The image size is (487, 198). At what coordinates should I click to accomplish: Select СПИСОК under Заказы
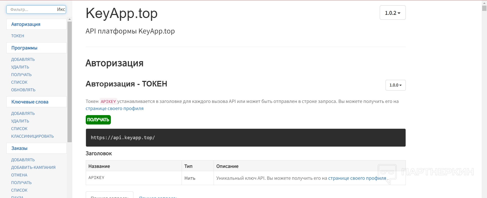19,190
